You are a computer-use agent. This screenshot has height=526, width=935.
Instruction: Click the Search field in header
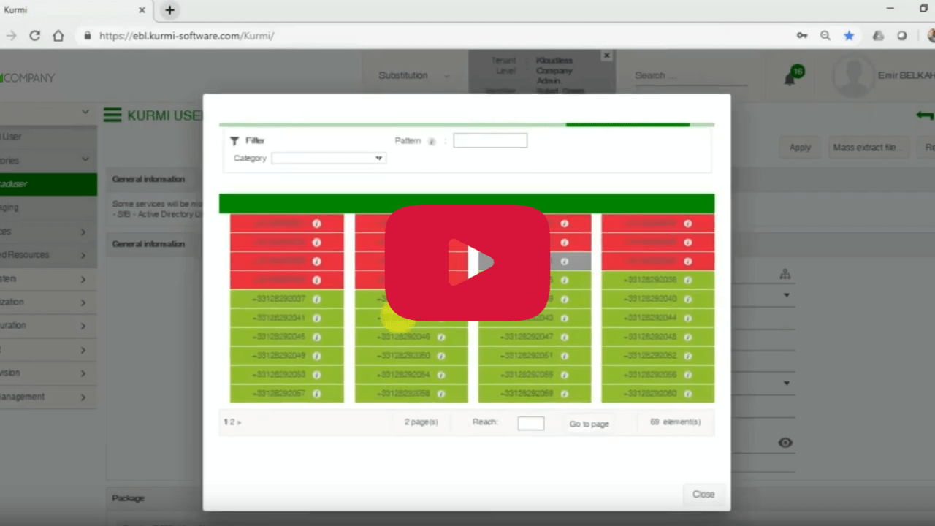coord(690,76)
